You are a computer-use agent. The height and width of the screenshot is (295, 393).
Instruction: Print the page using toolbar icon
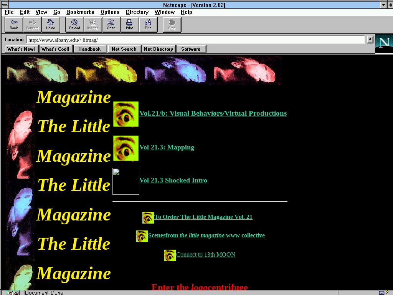click(x=129, y=25)
